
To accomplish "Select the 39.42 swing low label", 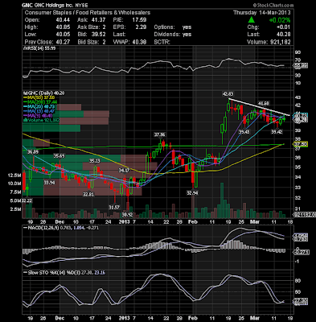I will (277, 132).
